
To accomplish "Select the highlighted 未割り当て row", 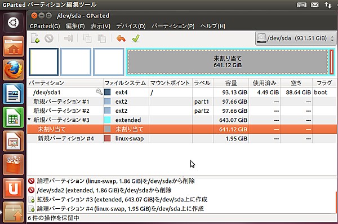I will coord(182,129).
